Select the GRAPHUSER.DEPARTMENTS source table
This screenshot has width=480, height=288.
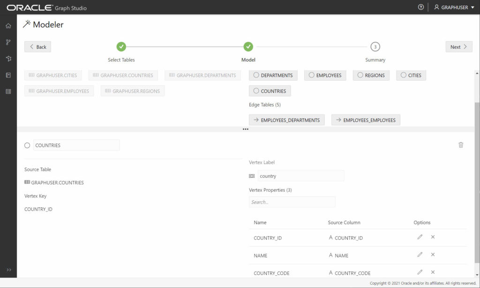[x=202, y=76]
